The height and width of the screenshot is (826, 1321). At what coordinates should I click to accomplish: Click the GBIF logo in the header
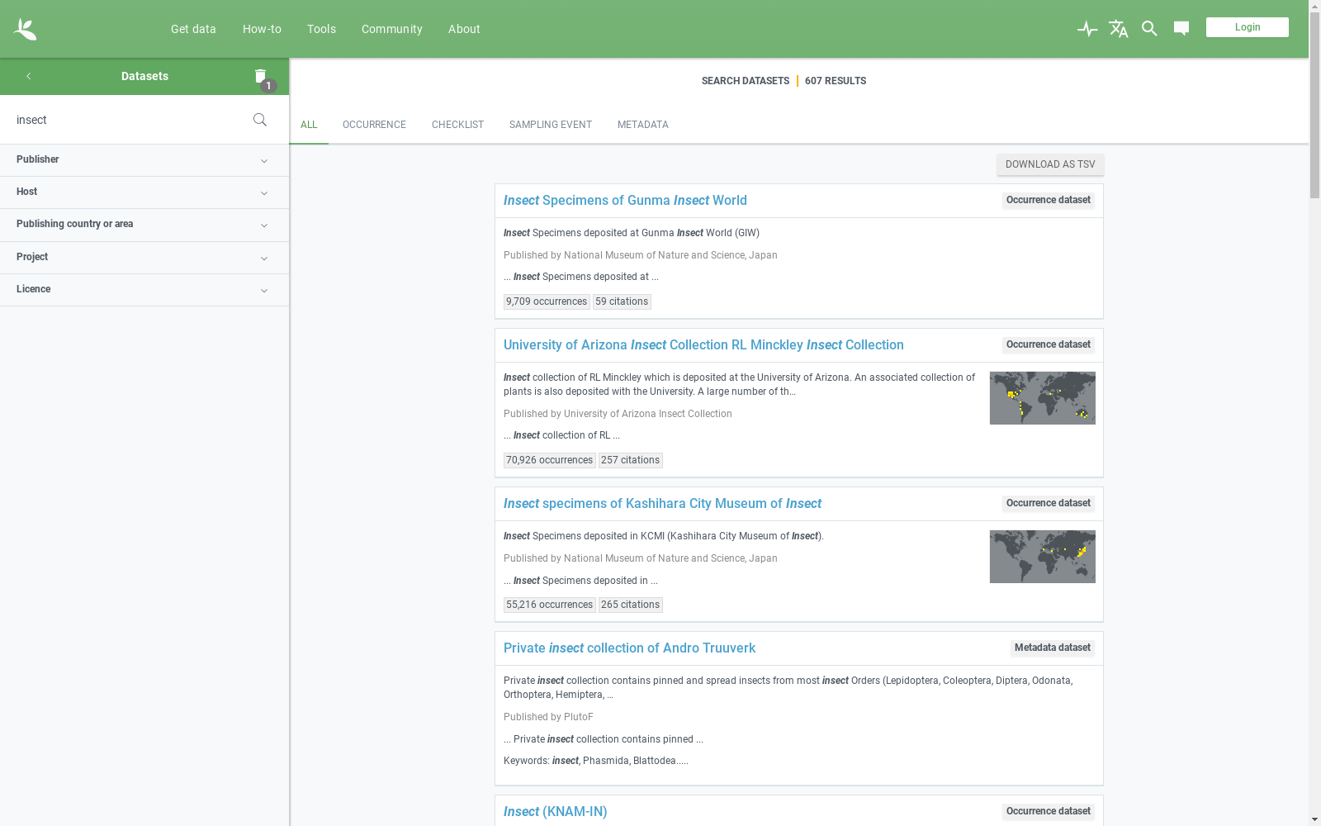pyautogui.click(x=25, y=29)
